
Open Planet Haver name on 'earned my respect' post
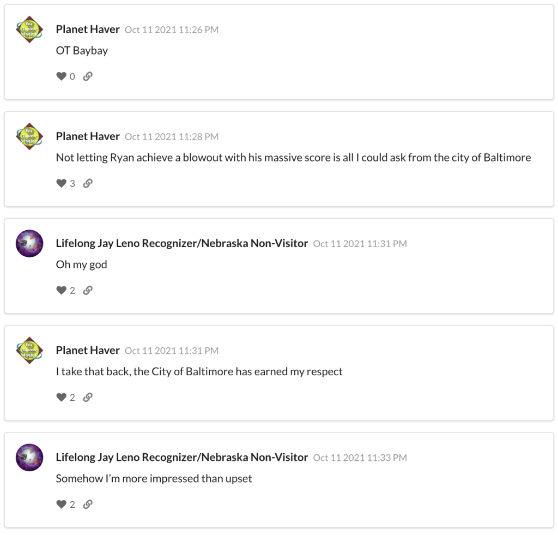click(x=88, y=350)
